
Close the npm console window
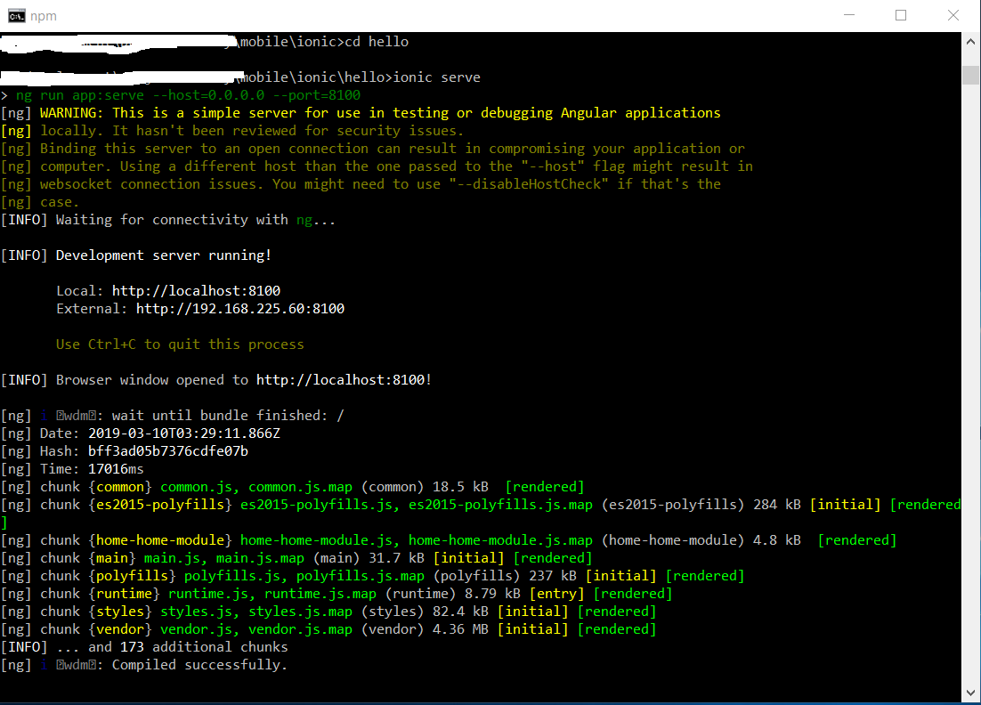point(953,15)
